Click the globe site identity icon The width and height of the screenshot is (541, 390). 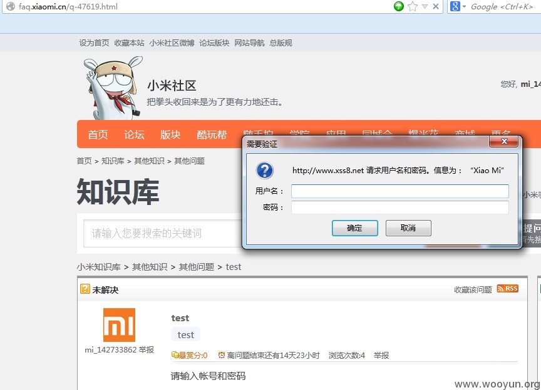click(11, 6)
